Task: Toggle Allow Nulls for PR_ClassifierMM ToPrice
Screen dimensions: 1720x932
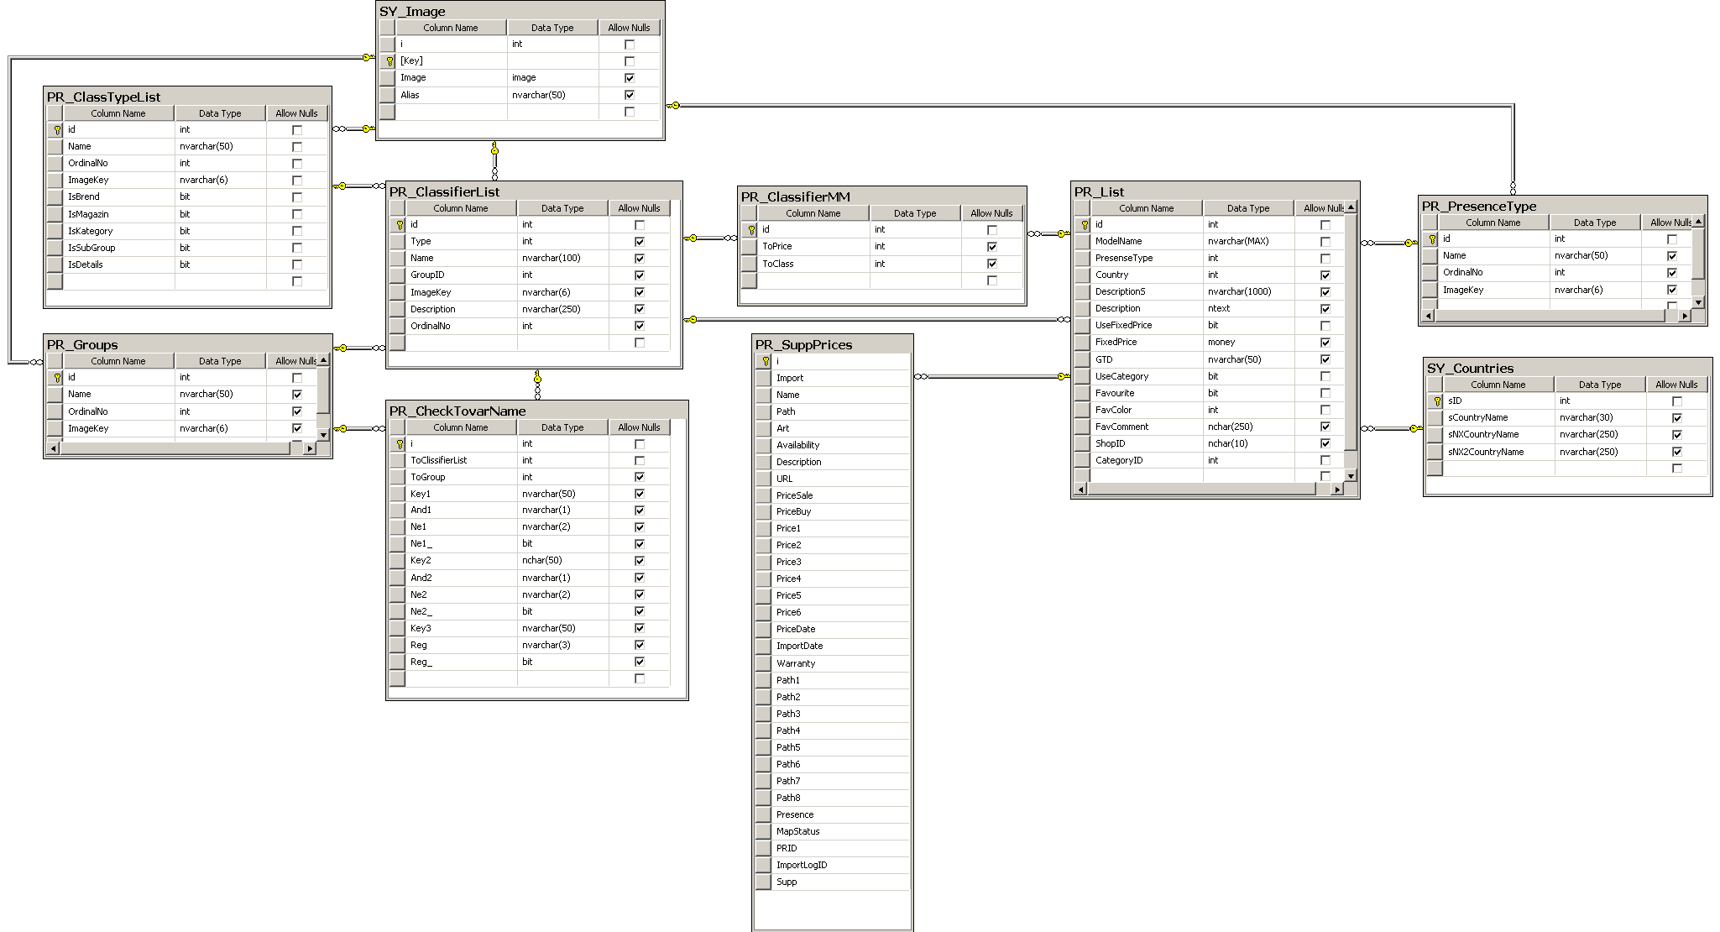Action: click(991, 247)
